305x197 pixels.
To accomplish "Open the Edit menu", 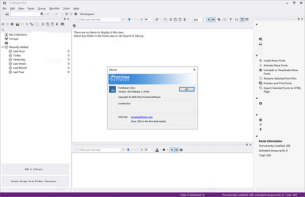I will [x=12, y=9].
